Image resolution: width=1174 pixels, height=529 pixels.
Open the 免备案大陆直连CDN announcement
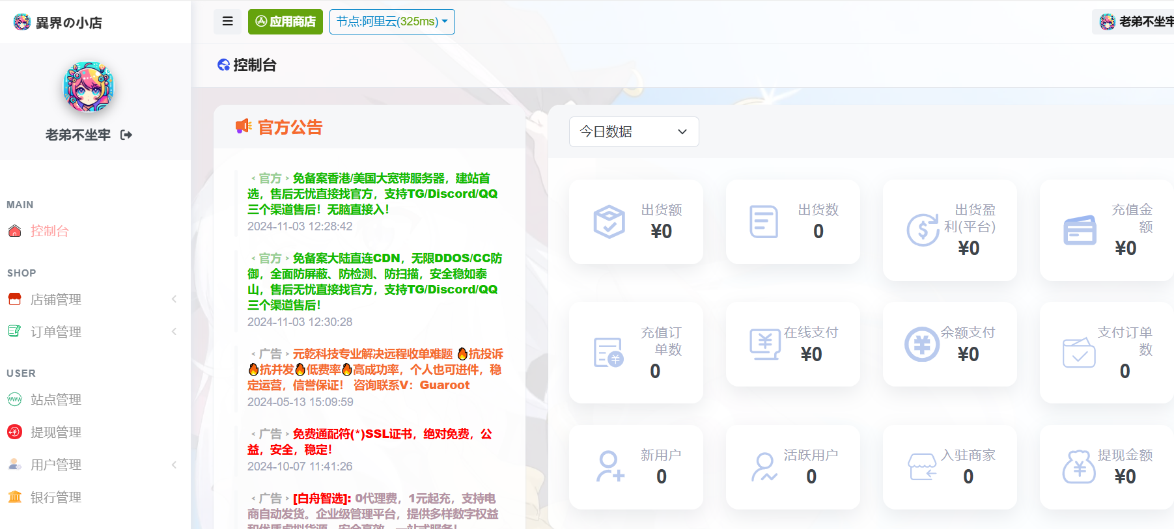pyautogui.click(x=374, y=282)
